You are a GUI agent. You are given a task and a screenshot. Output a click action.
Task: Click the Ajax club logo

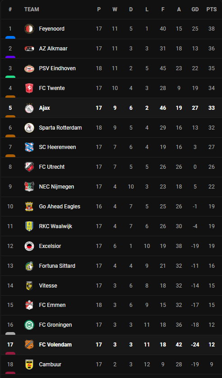pos(29,108)
